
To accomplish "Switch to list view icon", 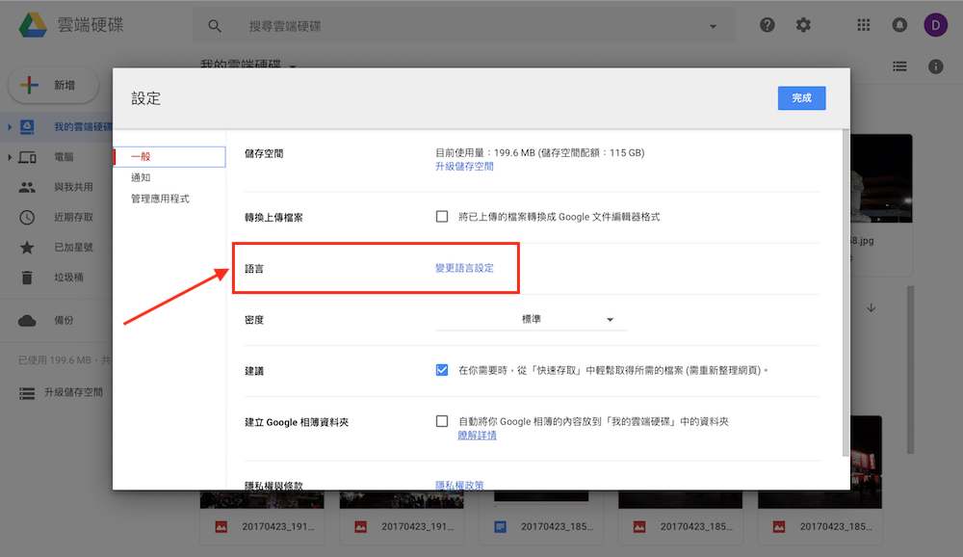I will 899,66.
